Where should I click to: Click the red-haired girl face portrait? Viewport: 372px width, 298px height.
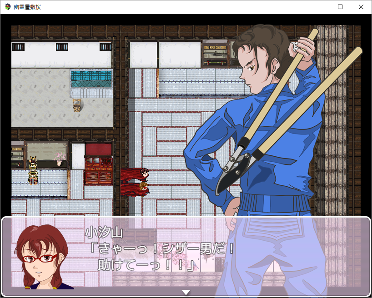point(41,257)
